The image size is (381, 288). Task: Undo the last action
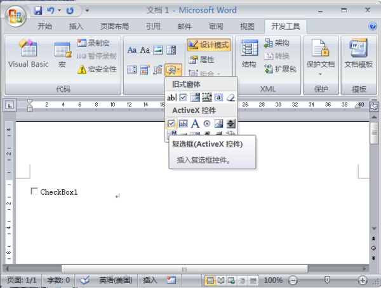(51, 10)
